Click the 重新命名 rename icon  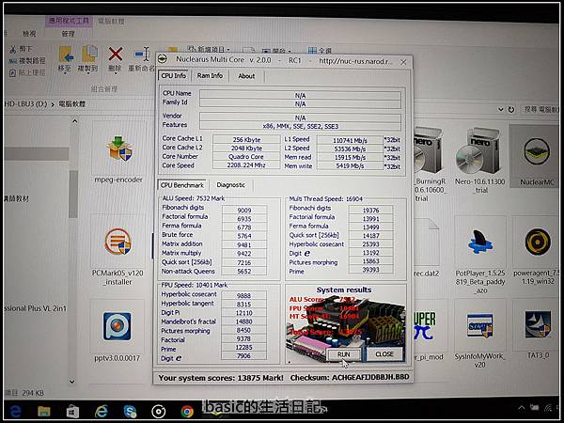[x=142, y=55]
